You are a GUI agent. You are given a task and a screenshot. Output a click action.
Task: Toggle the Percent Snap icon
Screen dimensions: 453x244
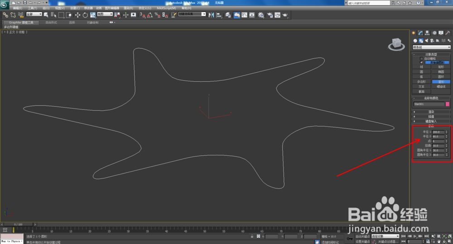[158, 15]
